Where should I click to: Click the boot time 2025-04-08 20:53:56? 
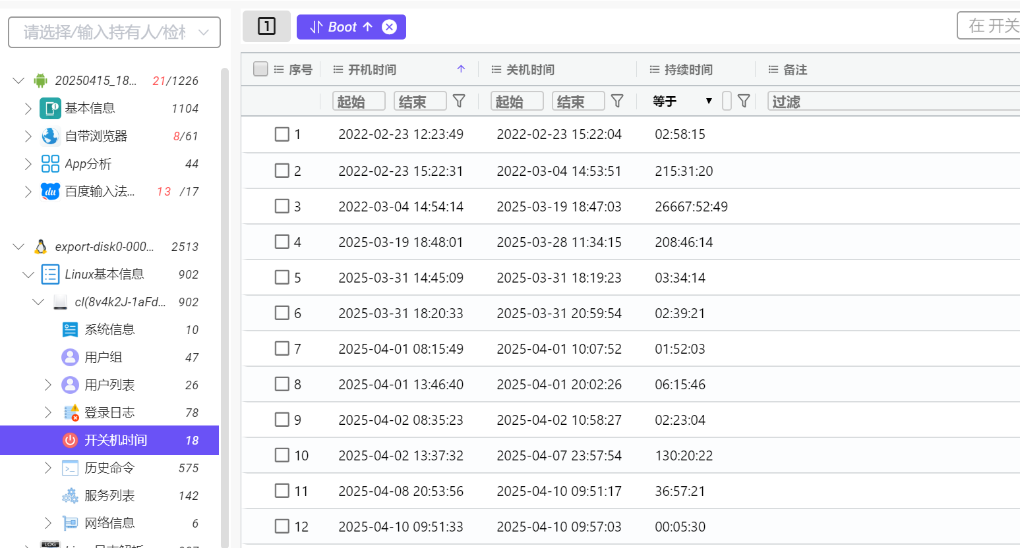tap(401, 491)
